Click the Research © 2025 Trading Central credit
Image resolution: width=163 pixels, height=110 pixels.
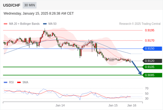140,24
